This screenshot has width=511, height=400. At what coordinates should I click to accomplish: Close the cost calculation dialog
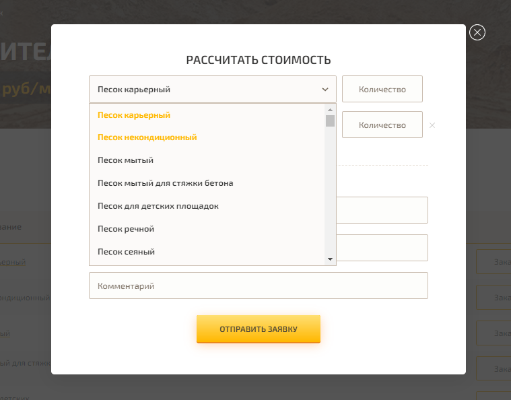tap(477, 32)
